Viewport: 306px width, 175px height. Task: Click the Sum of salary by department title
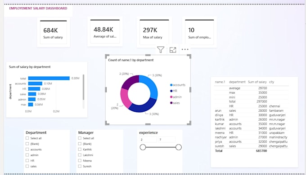pyautogui.click(x=30, y=67)
